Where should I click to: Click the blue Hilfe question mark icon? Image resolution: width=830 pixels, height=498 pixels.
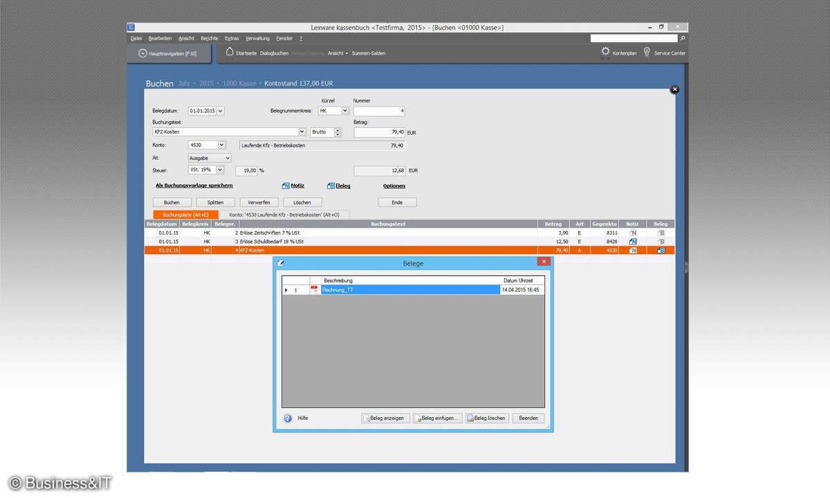coord(288,418)
